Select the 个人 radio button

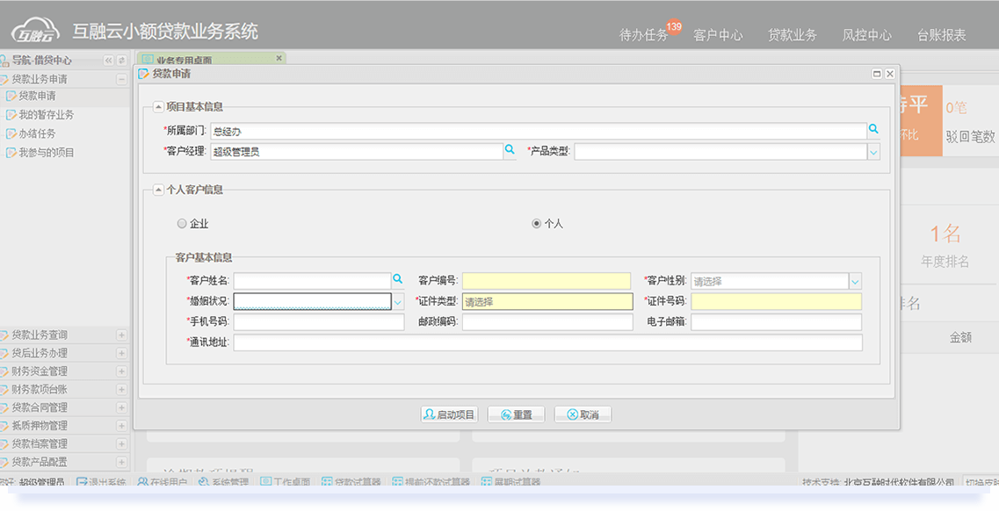[537, 224]
